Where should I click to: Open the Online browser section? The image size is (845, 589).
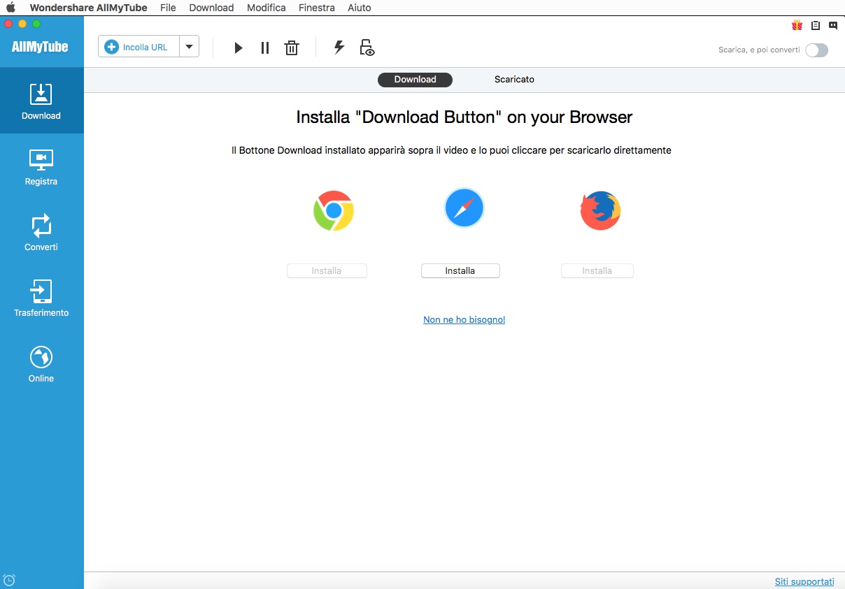pyautogui.click(x=41, y=365)
